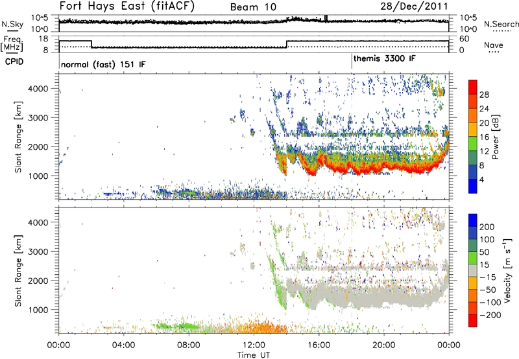This screenshot has height=359, width=519.
Task: Click the '20:00' time tick label
Action: [384, 345]
